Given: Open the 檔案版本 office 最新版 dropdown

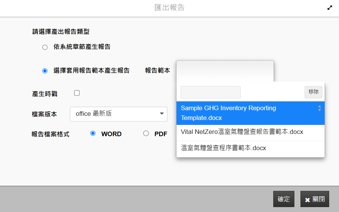Looking at the screenshot, I should [x=118, y=114].
